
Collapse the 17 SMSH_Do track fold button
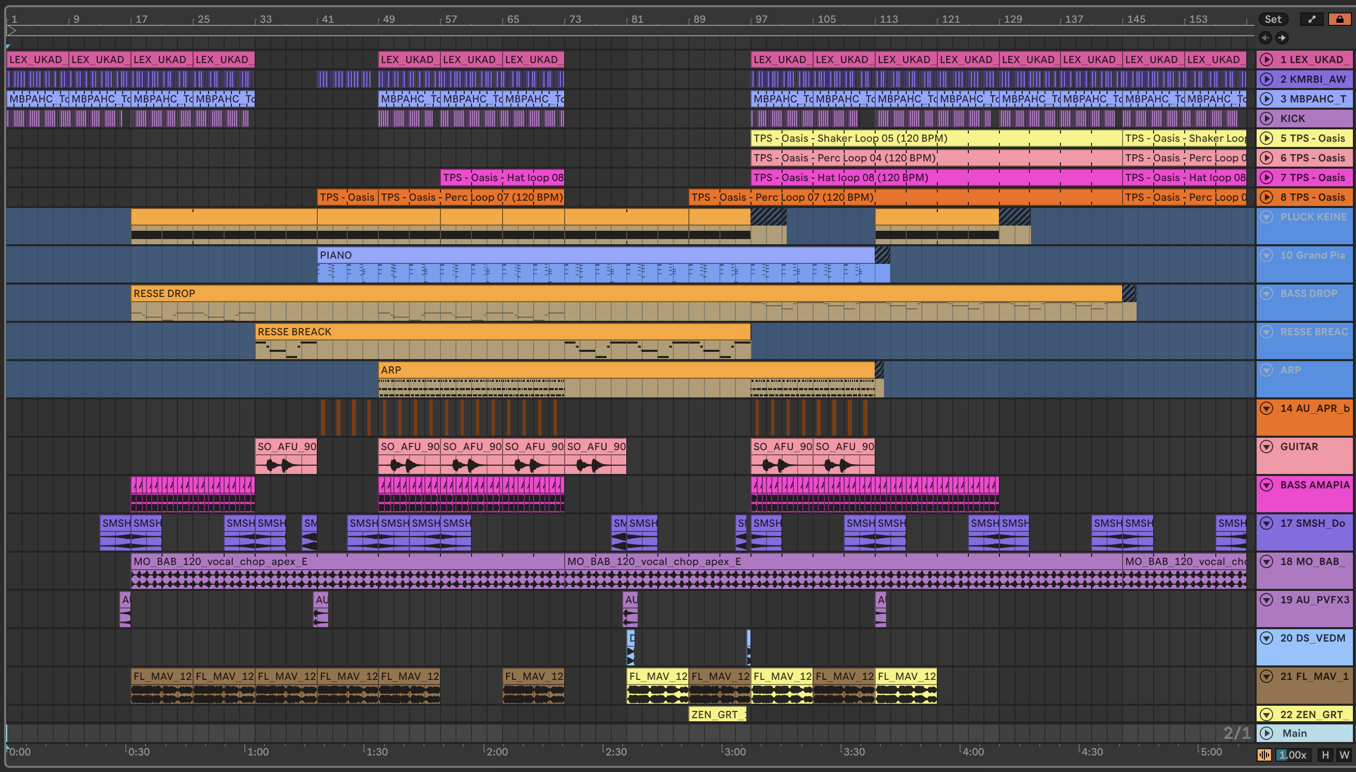(x=1266, y=523)
